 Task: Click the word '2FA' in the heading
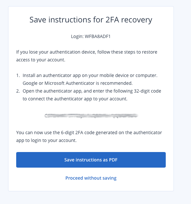point(112,20)
